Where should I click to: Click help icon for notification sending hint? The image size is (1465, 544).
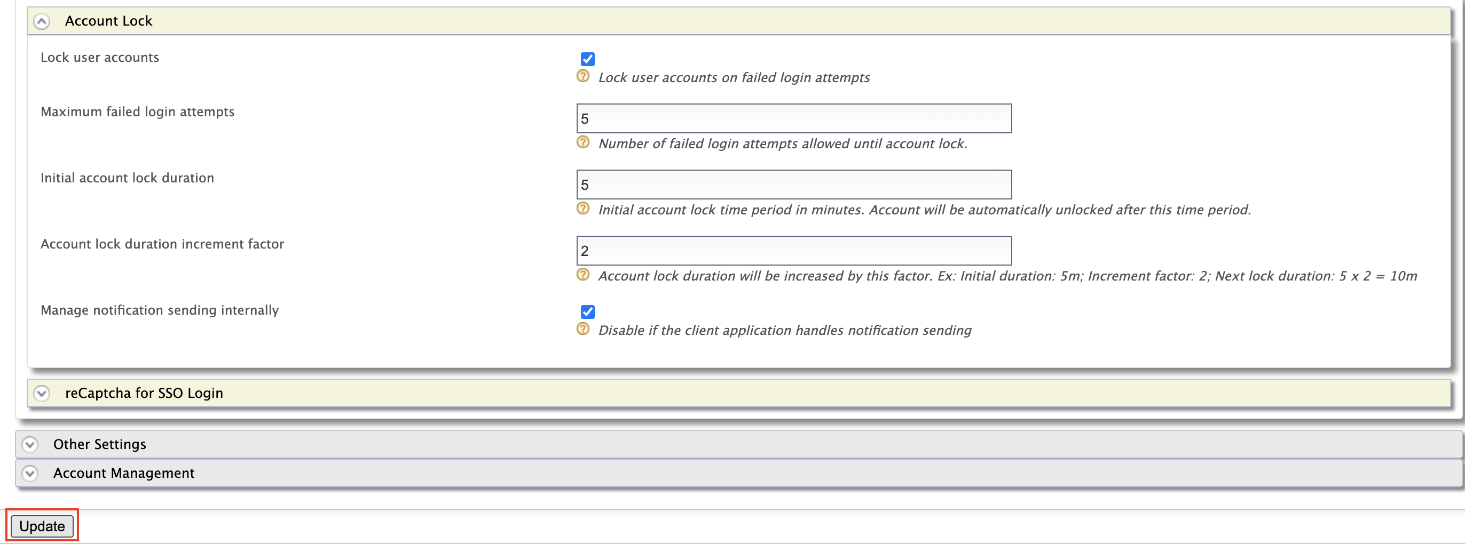click(x=583, y=329)
